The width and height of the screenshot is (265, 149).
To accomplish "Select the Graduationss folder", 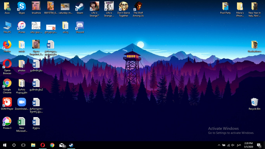I will pyautogui.click(x=255, y=47).
